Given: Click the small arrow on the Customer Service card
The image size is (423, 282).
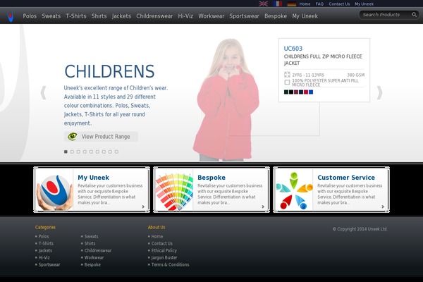Looking at the screenshot, I should point(383,207).
